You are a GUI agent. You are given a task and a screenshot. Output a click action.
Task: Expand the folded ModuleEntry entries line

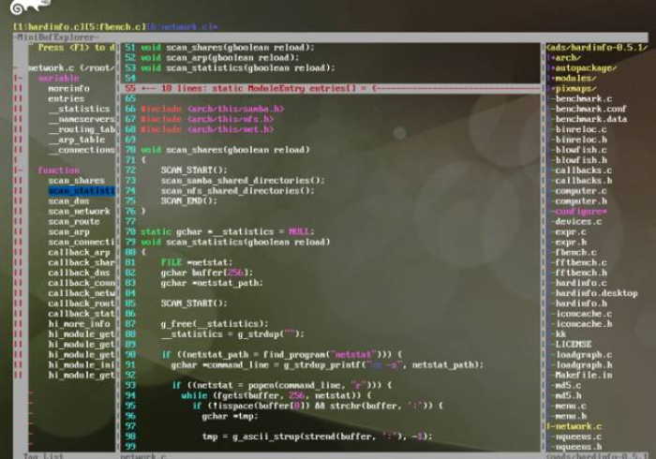253,88
